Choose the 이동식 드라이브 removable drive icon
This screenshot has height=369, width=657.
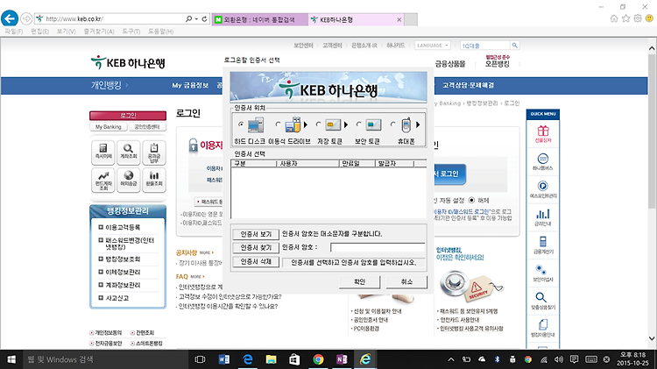tap(293, 125)
